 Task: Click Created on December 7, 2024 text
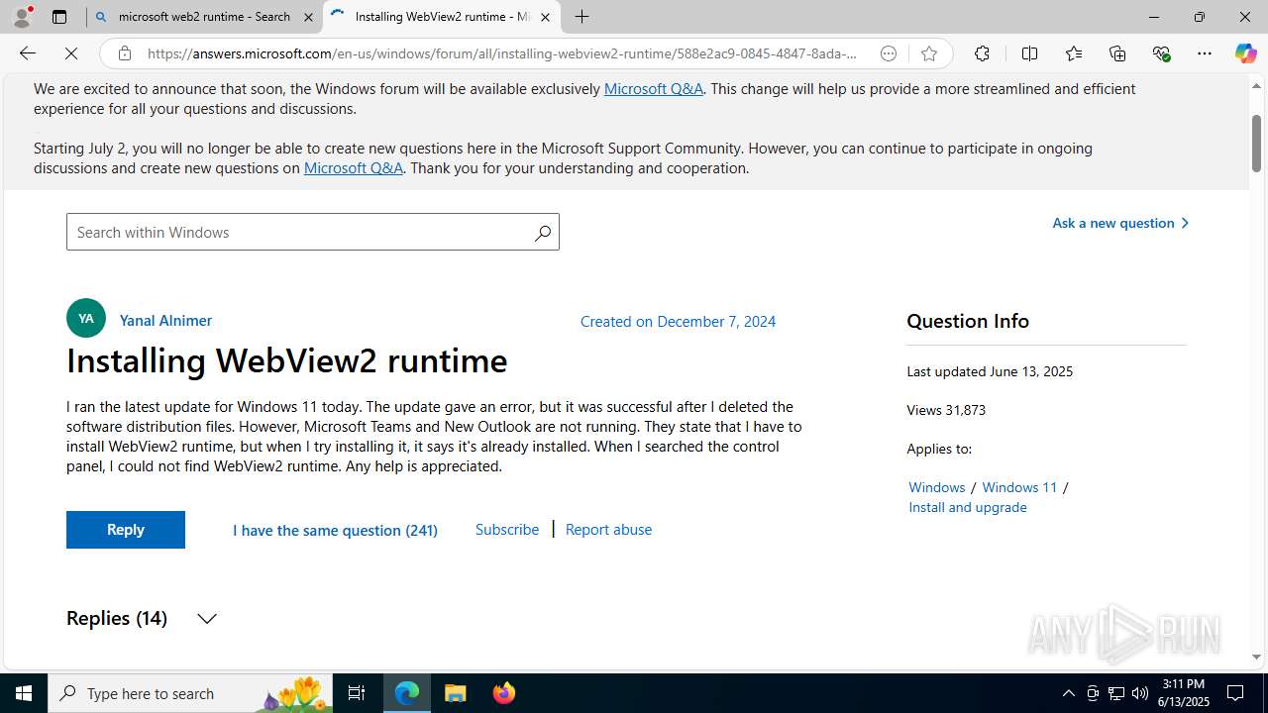678,321
